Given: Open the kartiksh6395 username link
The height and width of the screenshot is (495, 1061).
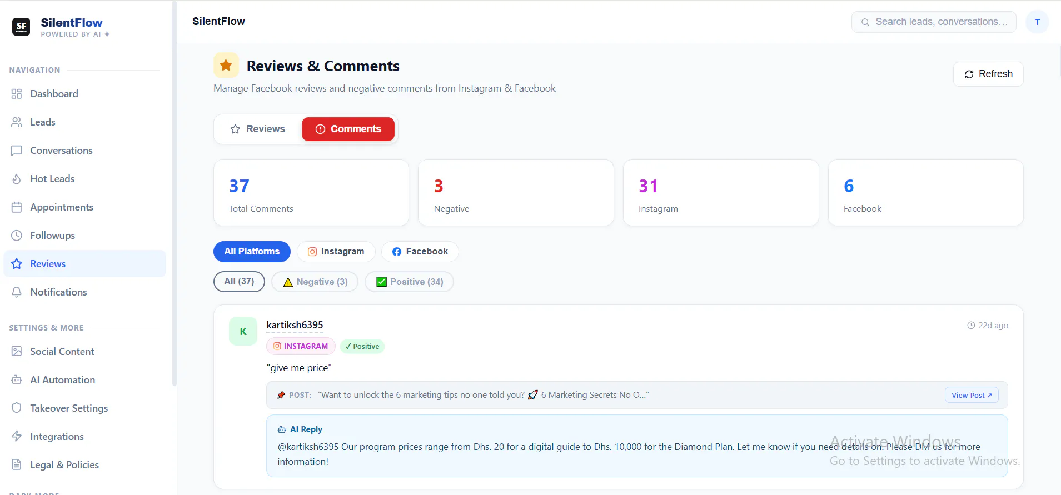Looking at the screenshot, I should [x=295, y=325].
